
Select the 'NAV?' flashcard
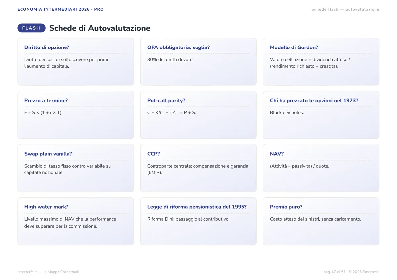321,168
